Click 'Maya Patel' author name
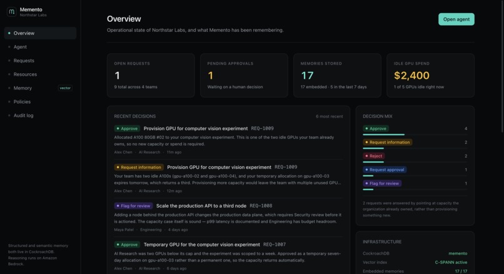Screen dimensions: 504x274 (124, 230)
